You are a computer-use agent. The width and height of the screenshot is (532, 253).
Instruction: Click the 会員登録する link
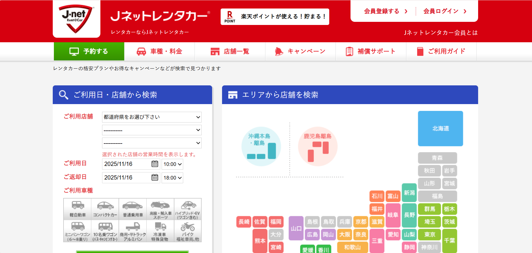pos(385,11)
